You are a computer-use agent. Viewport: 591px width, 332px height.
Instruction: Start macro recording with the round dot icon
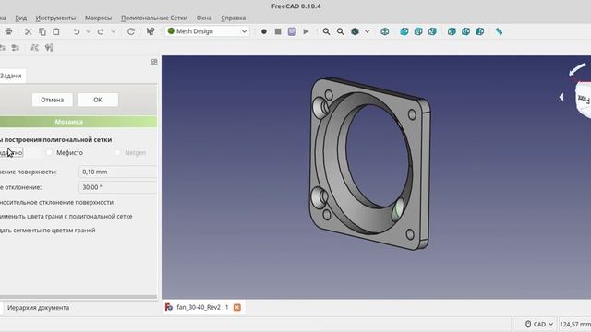click(264, 31)
